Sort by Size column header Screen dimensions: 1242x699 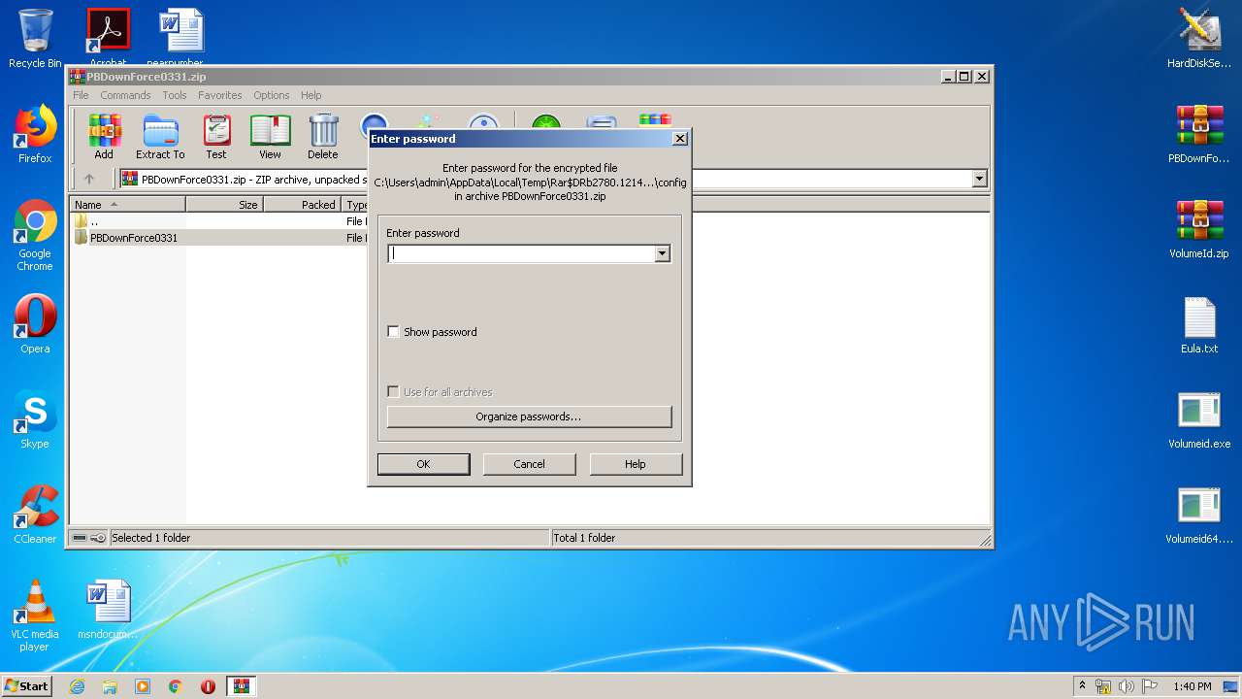click(225, 205)
